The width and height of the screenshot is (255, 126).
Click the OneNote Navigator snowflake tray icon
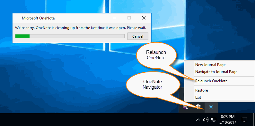(x=211, y=107)
